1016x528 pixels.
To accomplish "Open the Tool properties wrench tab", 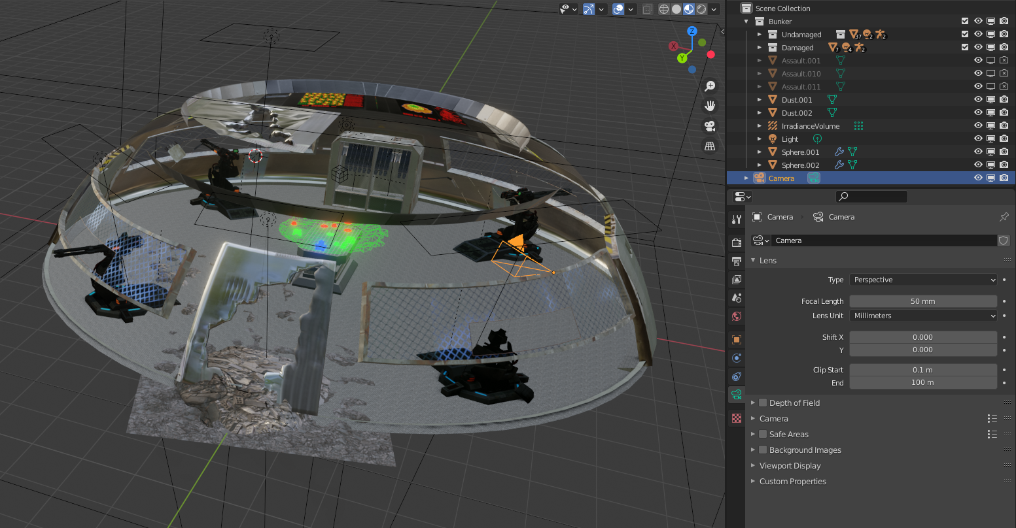I will click(737, 220).
